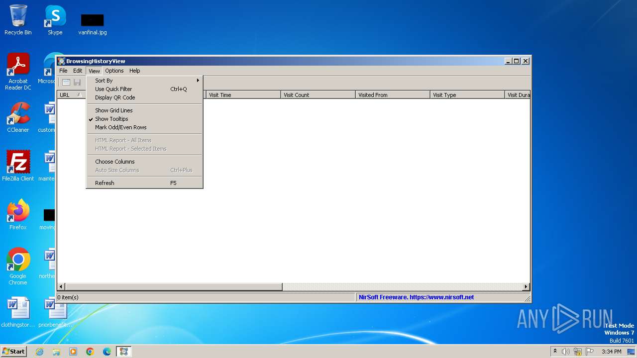Viewport: 637px width, 358px height.
Task: Open Microsoft Edge from the taskbar
Action: [107, 352]
